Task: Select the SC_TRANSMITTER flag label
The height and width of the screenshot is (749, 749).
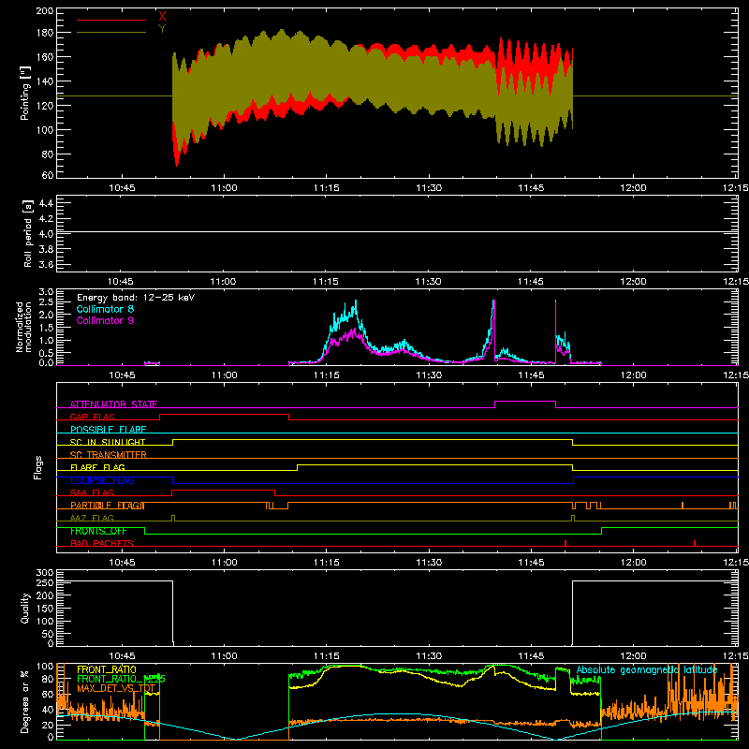Action: [108, 455]
